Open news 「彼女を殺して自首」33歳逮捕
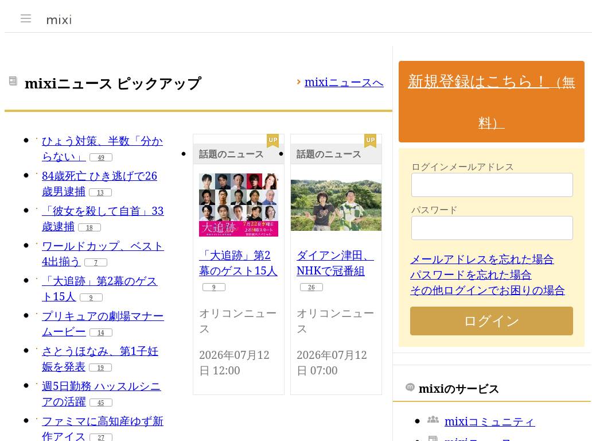The image size is (592, 441). [x=103, y=218]
